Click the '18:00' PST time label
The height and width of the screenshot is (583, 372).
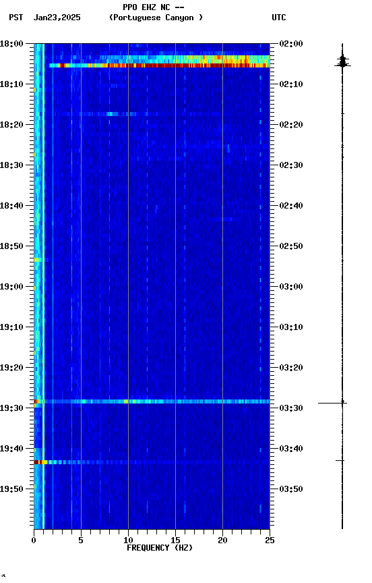[x=11, y=43]
